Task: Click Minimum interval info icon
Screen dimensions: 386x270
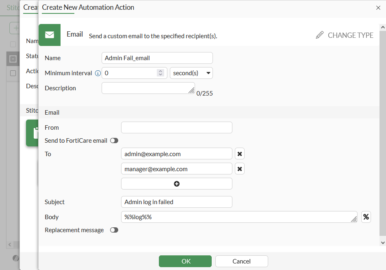Action: (x=98, y=73)
